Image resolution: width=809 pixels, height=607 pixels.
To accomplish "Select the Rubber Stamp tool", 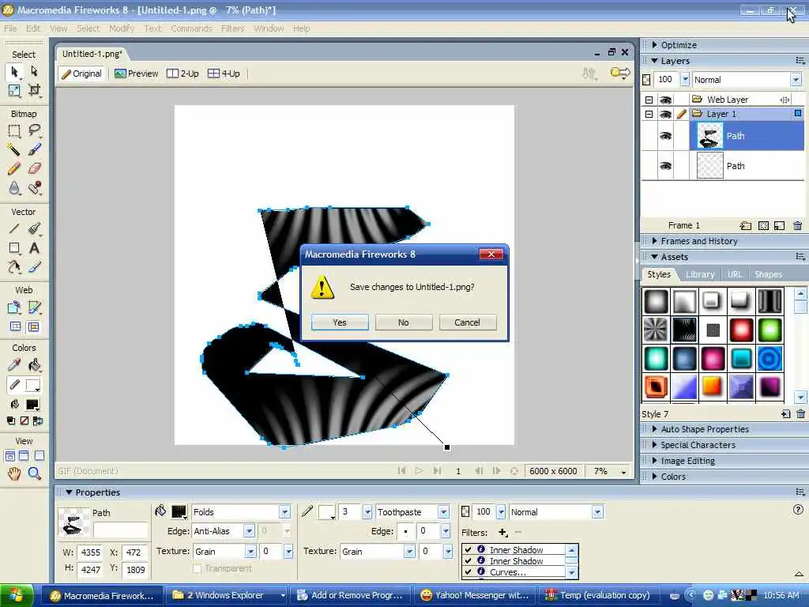I will click(34, 188).
